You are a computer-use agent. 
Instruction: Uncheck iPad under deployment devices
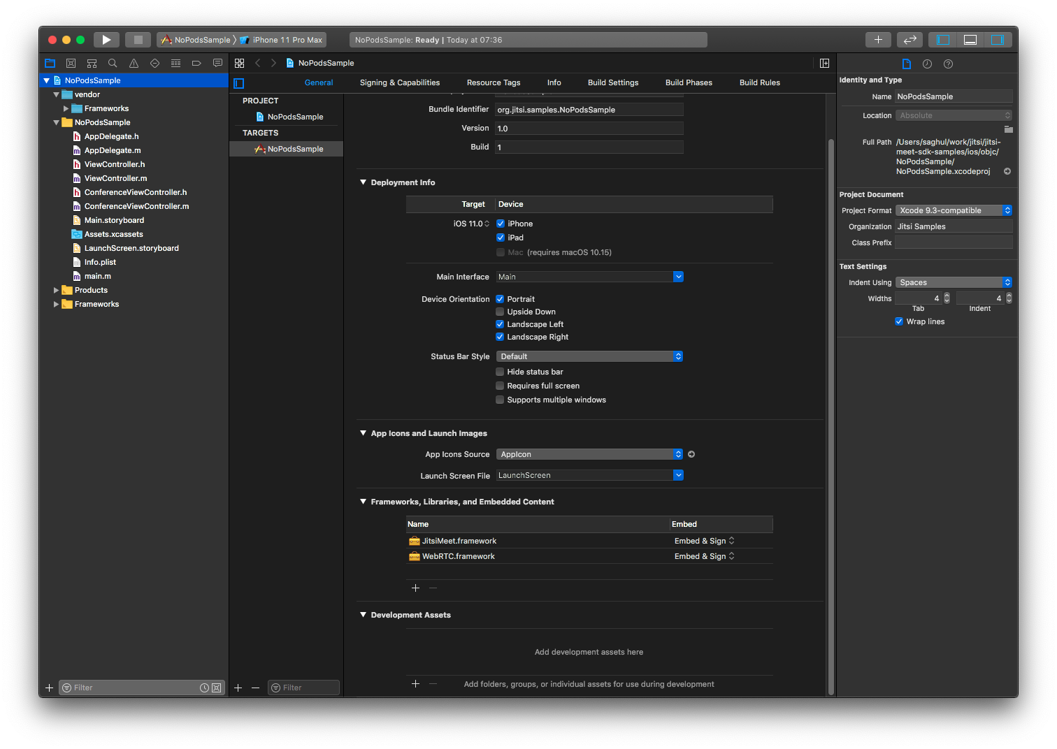(x=501, y=238)
